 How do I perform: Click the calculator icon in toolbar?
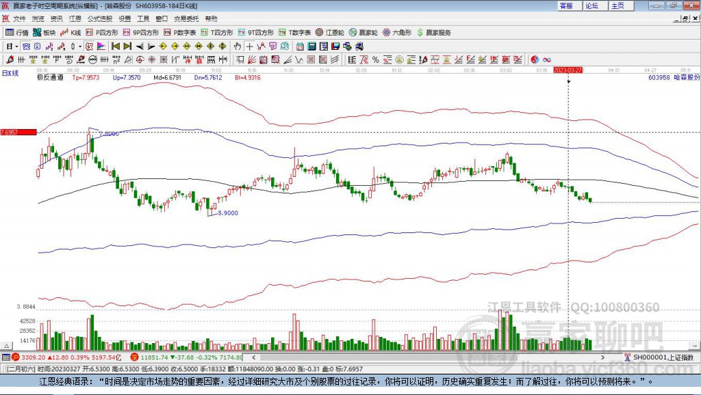(311, 46)
